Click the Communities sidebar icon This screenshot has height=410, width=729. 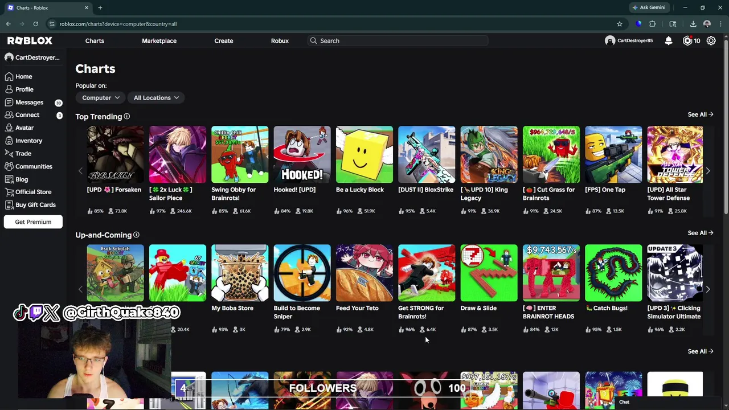[x=9, y=166]
